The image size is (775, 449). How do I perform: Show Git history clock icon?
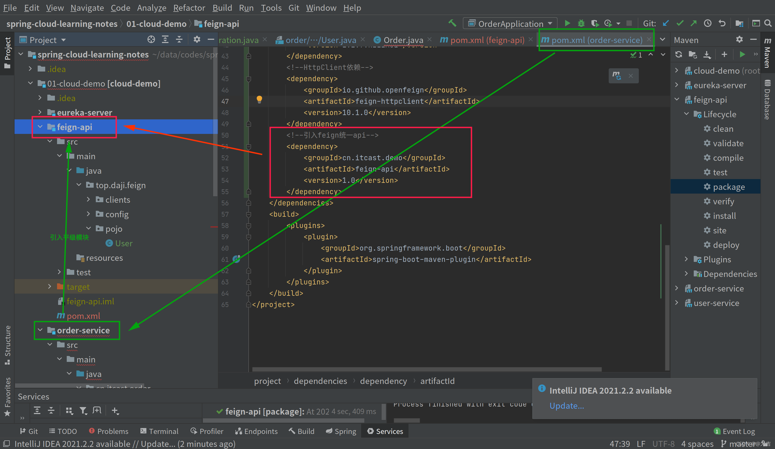point(708,23)
